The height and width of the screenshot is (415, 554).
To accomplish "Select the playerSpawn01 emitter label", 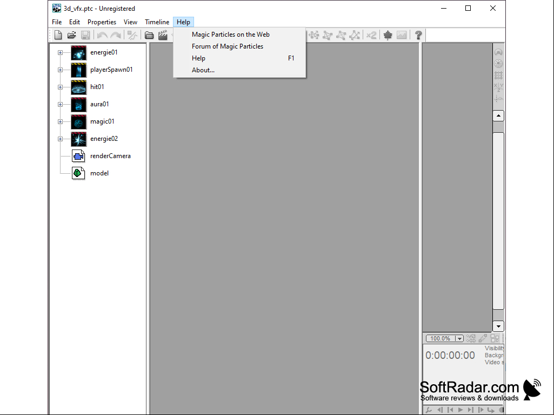I will [x=111, y=70].
